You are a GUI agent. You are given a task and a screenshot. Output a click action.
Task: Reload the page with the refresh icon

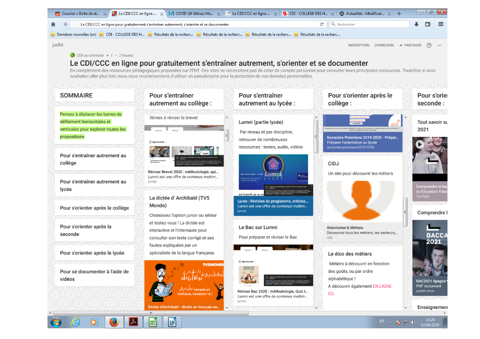click(x=322, y=24)
